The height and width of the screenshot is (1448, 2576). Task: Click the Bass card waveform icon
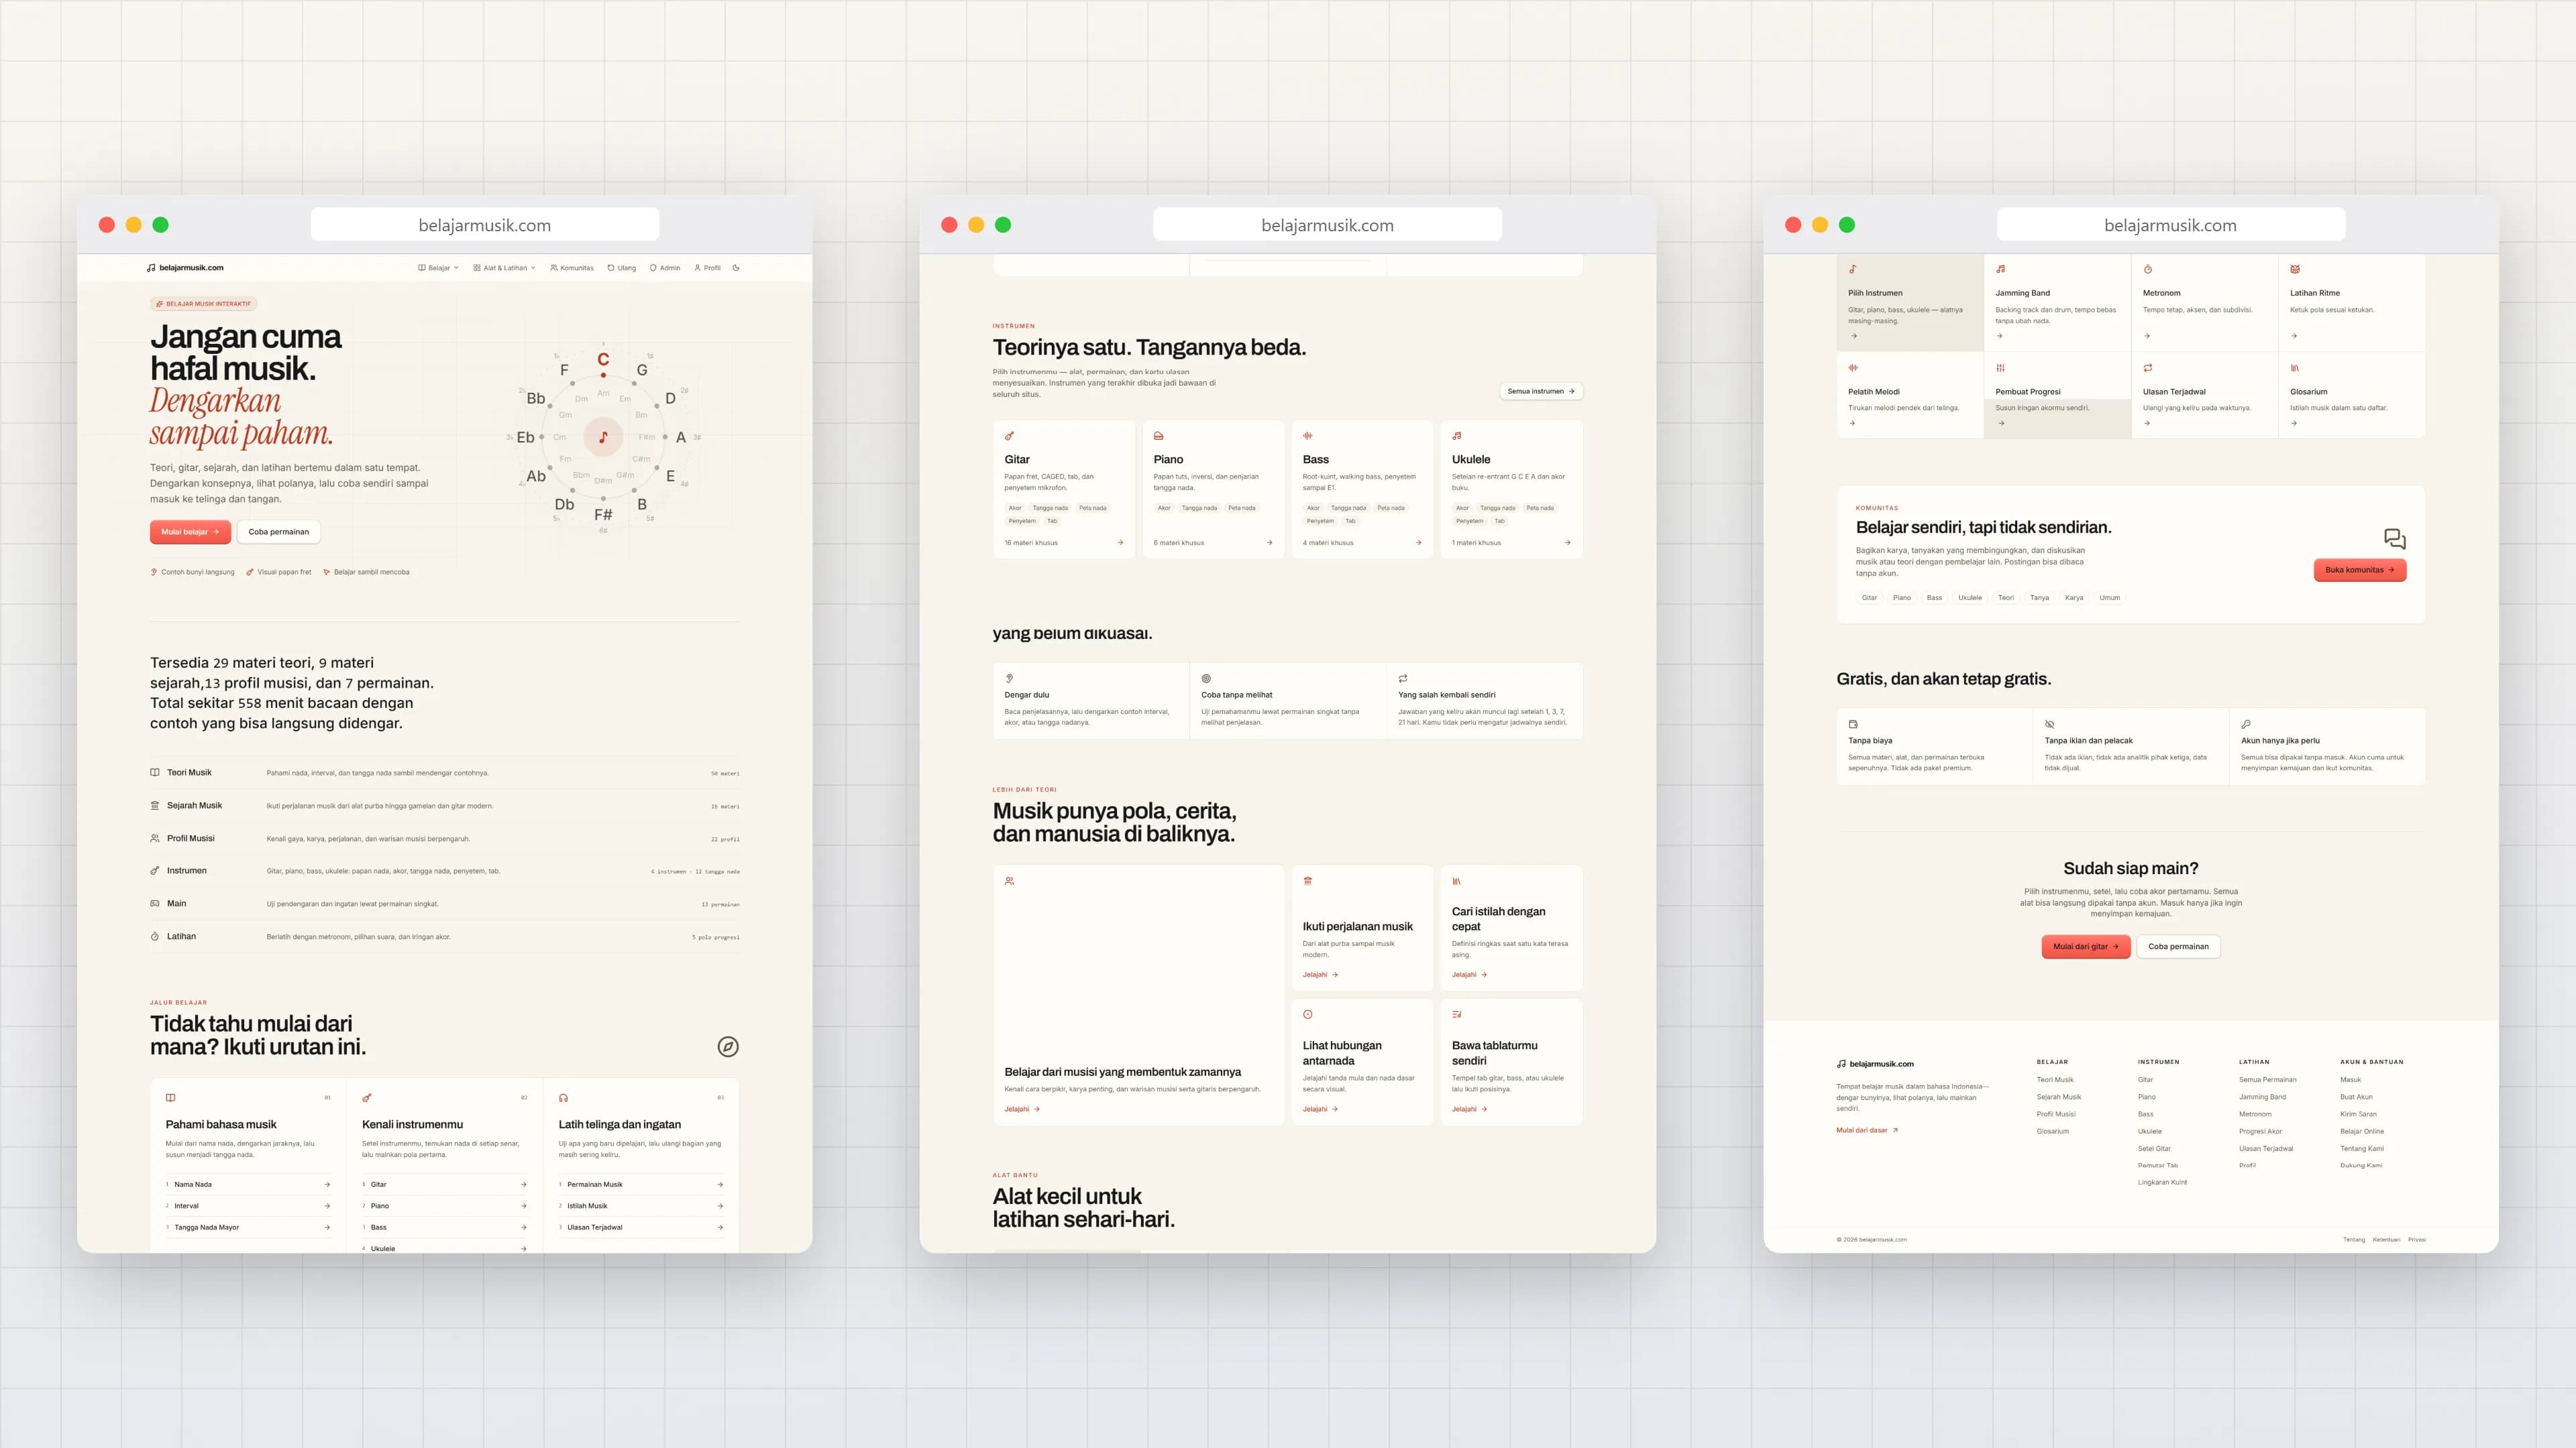pyautogui.click(x=1308, y=436)
